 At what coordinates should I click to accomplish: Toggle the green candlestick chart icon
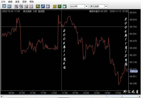point(59,6)
